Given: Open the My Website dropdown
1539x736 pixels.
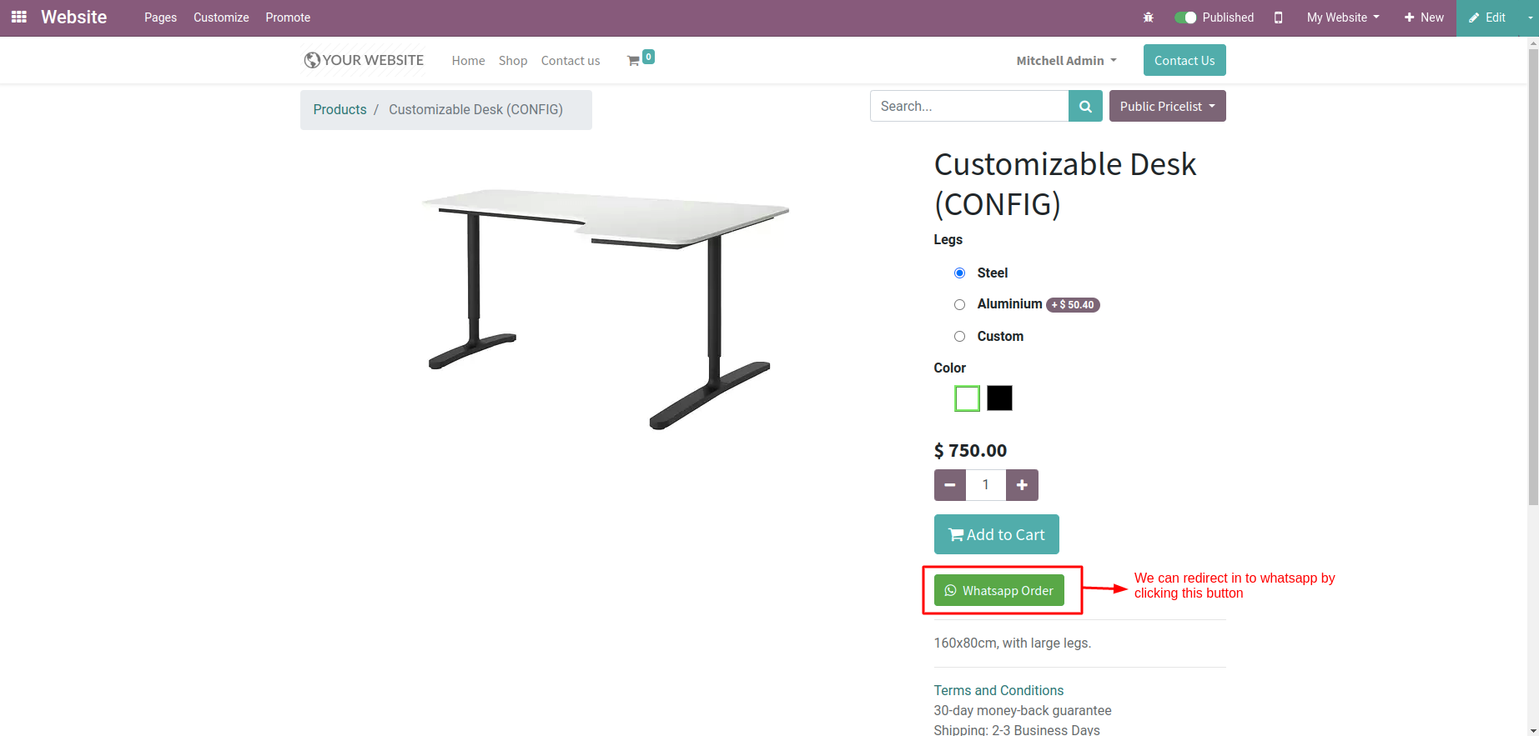Looking at the screenshot, I should pyautogui.click(x=1342, y=18).
